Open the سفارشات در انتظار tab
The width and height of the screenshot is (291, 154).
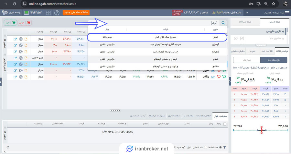pos(156,116)
